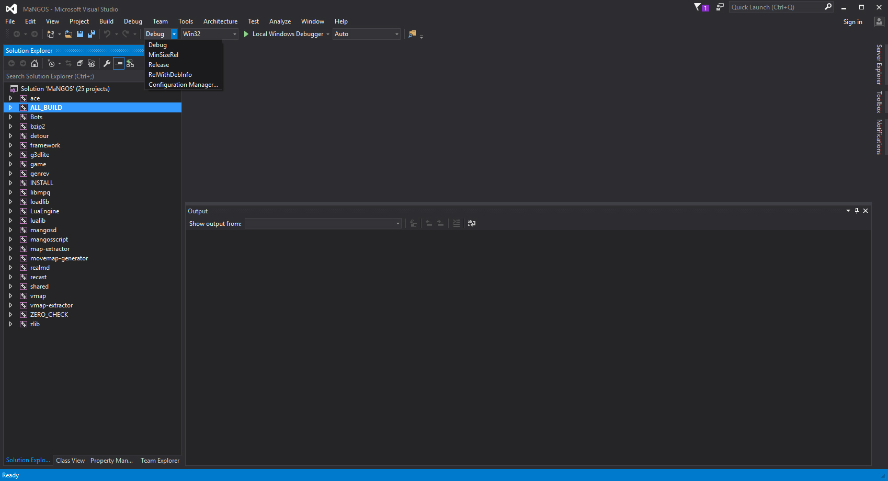Switch to the Class View tab
The image size is (888, 481).
(x=70, y=461)
